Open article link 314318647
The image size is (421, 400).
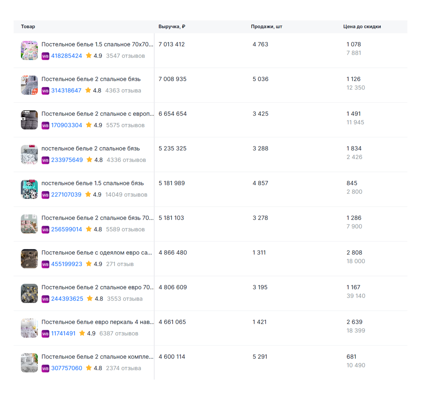tap(66, 91)
